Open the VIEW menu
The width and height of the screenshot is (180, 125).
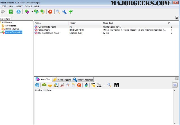click(11, 6)
